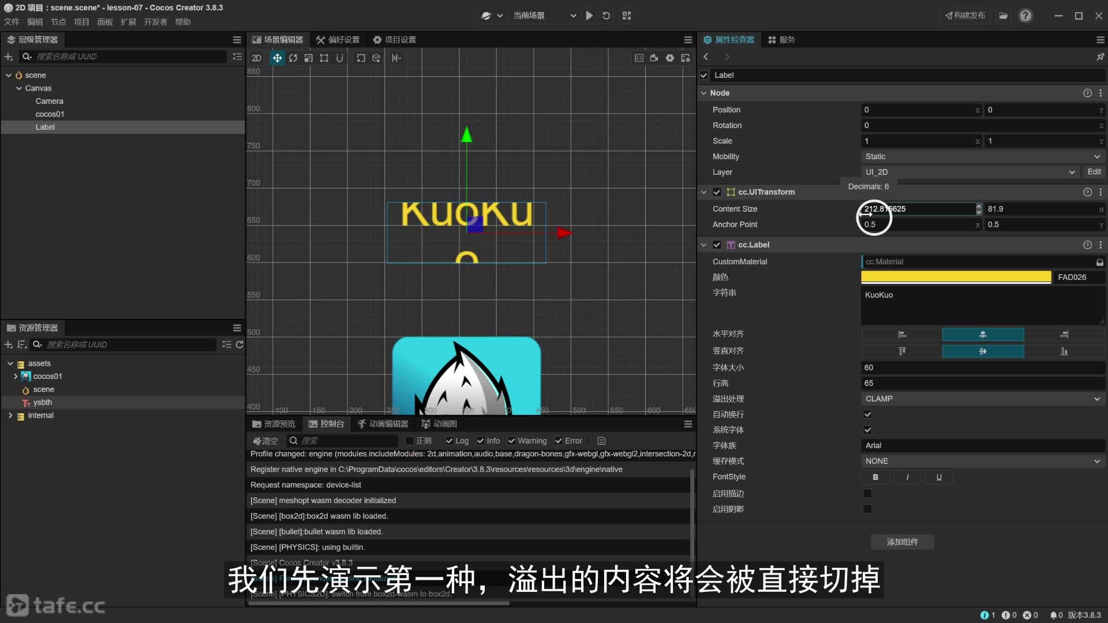Viewport: 1108px width, 623px height.
Task: Click the refresh/reset scene icon
Action: click(x=606, y=15)
